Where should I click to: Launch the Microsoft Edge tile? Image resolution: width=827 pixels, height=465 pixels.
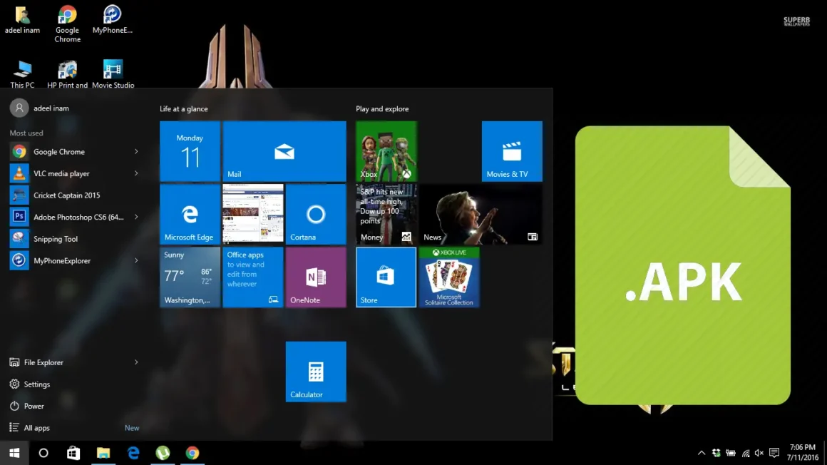[190, 214]
